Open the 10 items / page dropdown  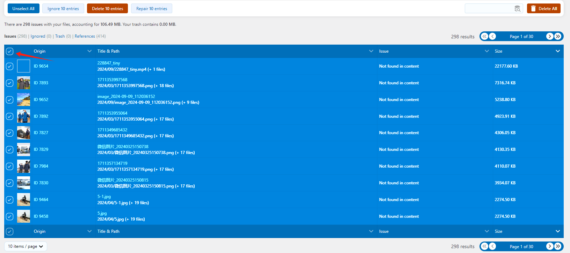[x=26, y=246]
